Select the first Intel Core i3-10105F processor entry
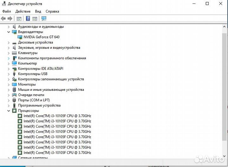 click(57, 116)
